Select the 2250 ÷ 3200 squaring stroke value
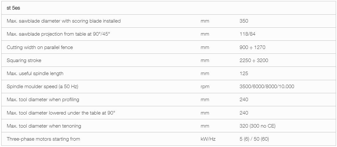The height and width of the screenshot is (147, 337). [x=254, y=60]
